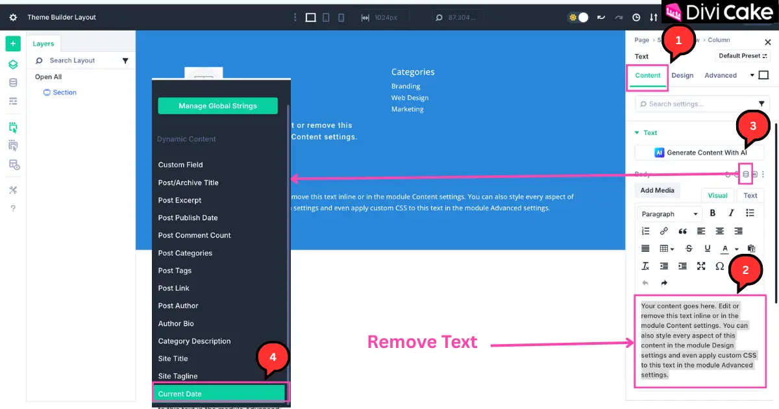Apply underline formatting
779x409 pixels.
708,249
